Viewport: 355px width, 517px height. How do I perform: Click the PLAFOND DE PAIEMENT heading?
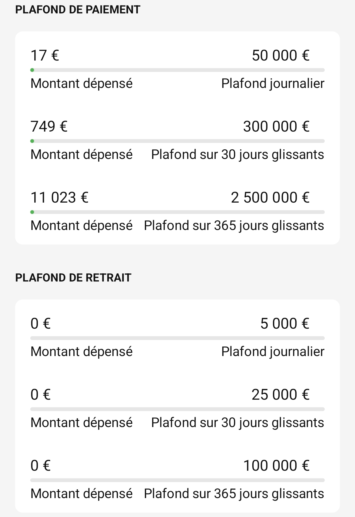point(78,10)
